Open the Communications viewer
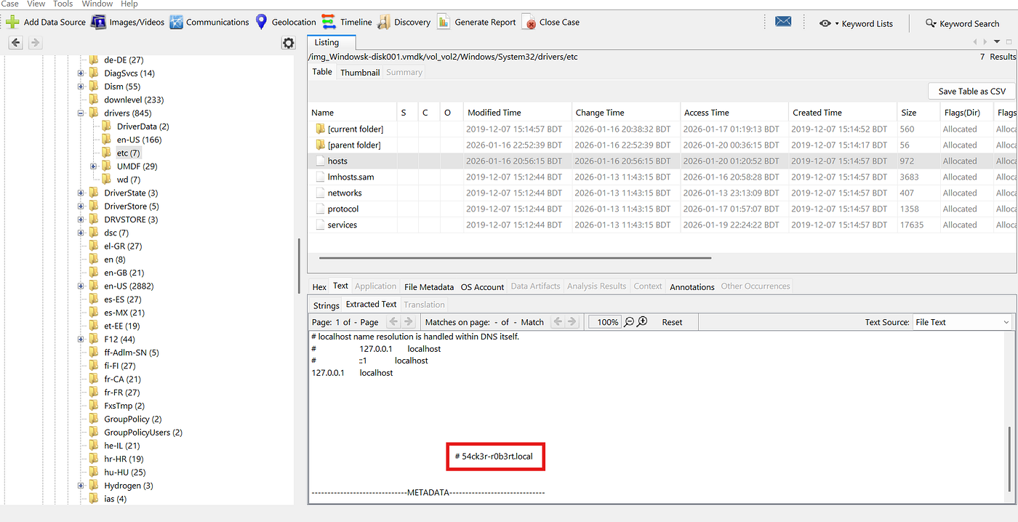The width and height of the screenshot is (1018, 522). click(x=176, y=22)
